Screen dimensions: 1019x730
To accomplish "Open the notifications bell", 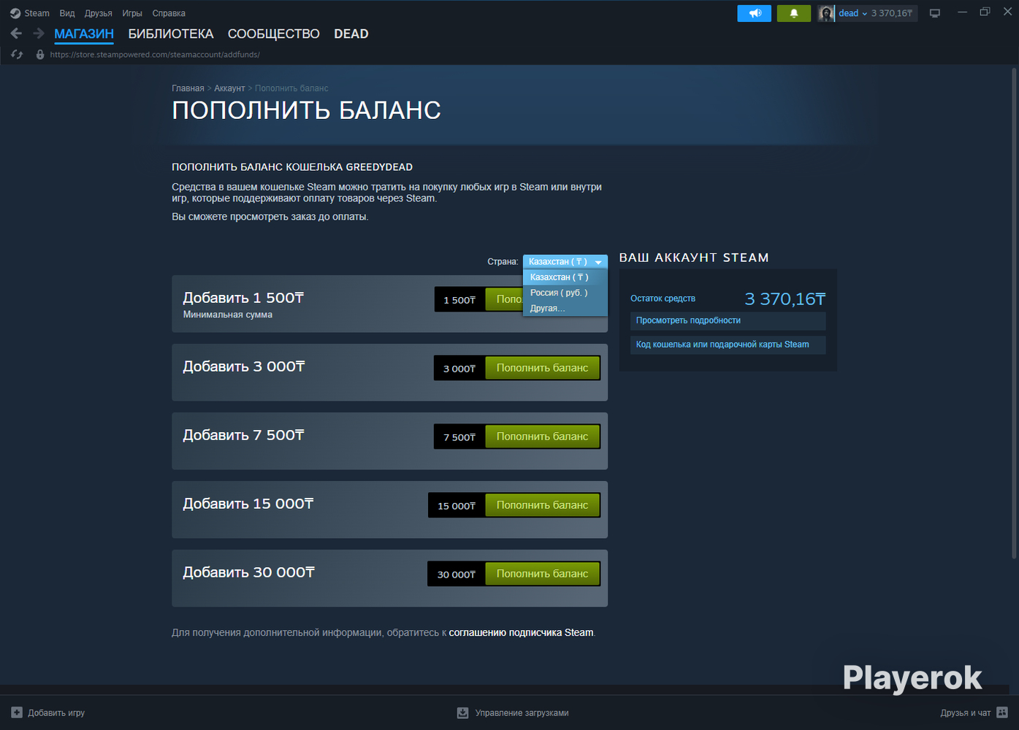I will [793, 13].
